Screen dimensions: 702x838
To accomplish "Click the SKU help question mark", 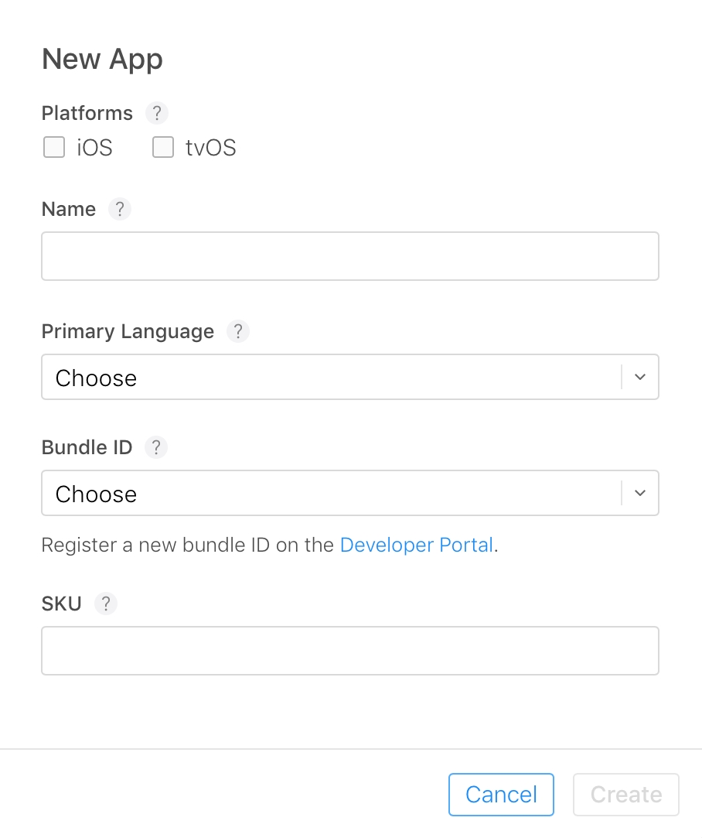I will 106,604.
